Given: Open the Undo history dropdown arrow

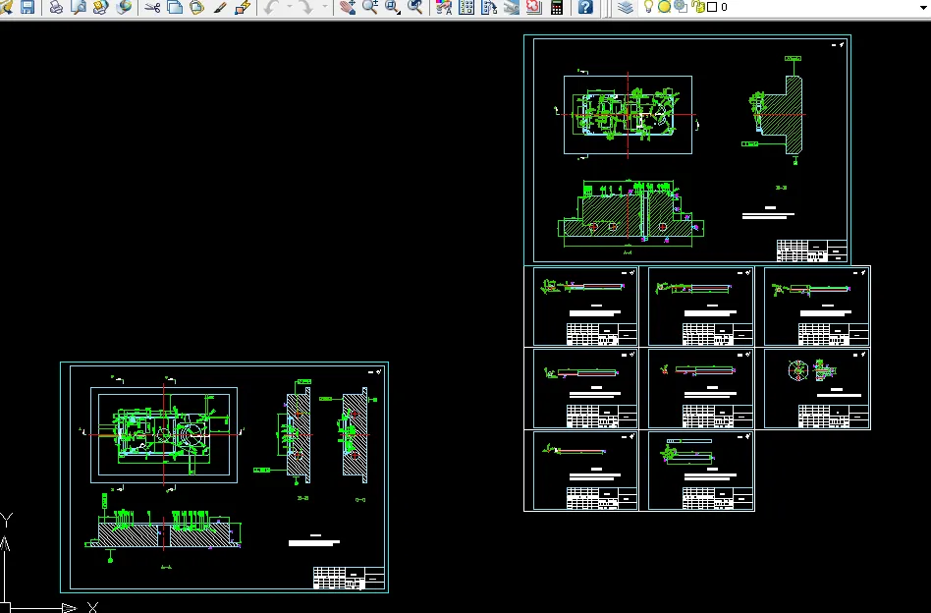Looking at the screenshot, I should (290, 7).
